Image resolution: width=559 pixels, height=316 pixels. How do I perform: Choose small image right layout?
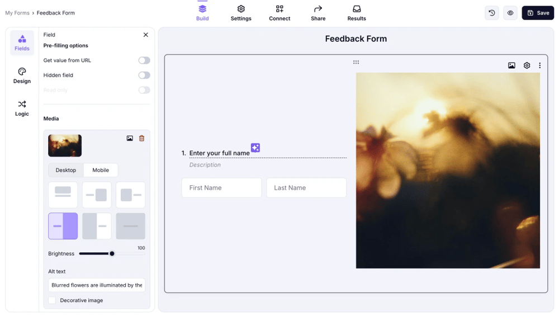pos(97,195)
